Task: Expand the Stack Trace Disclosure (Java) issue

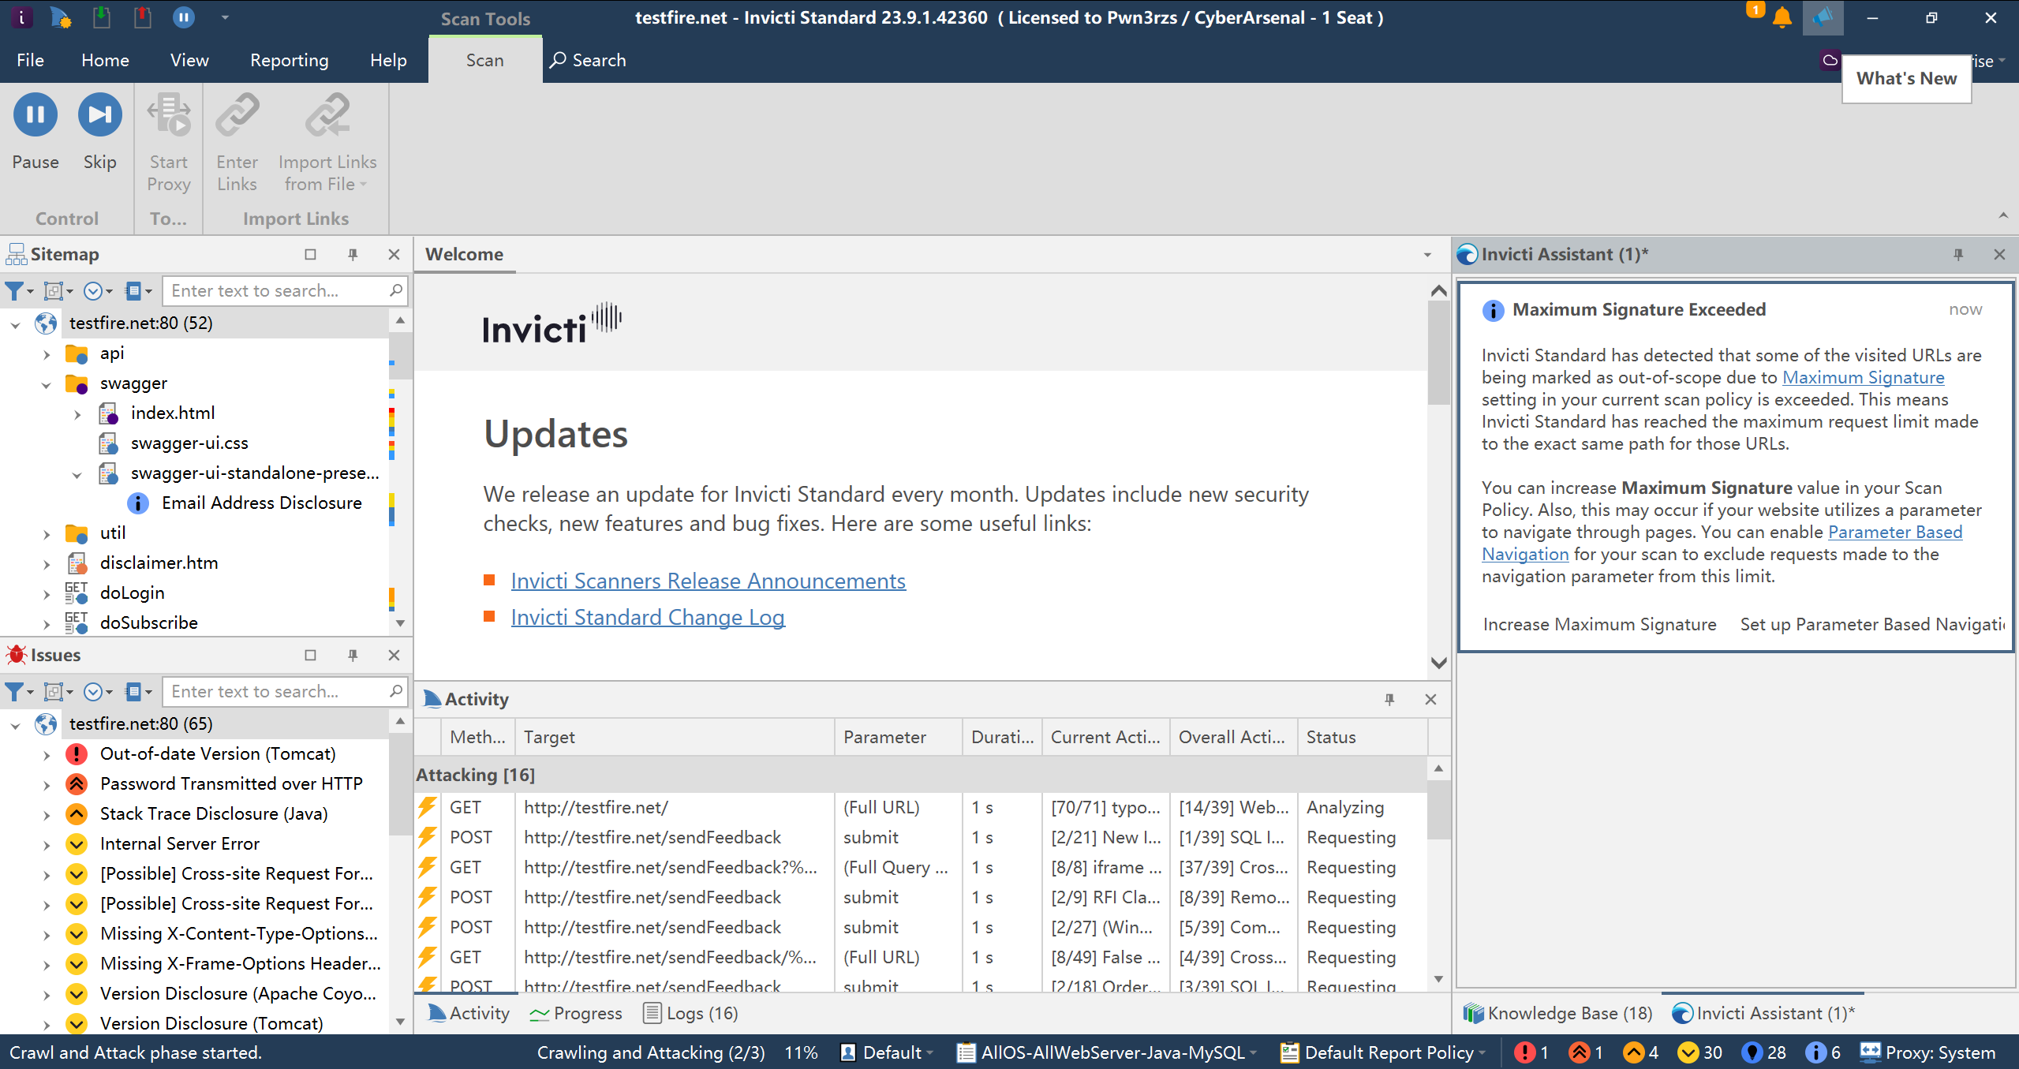Action: pos(47,814)
